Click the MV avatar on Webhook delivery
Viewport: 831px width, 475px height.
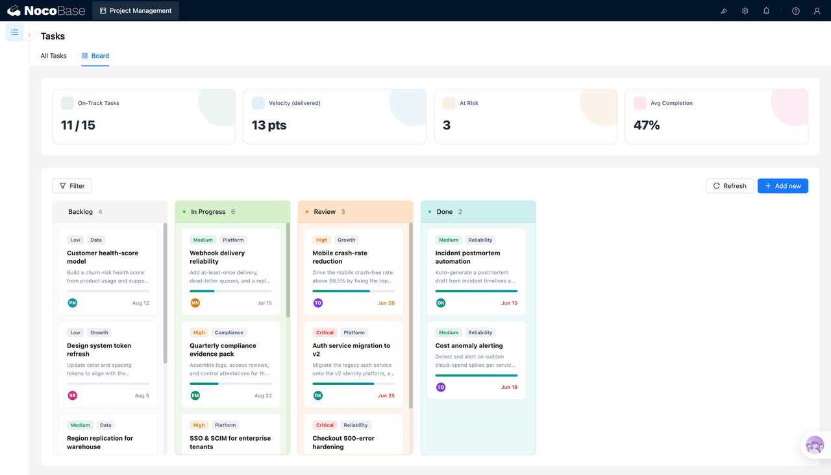pos(195,303)
